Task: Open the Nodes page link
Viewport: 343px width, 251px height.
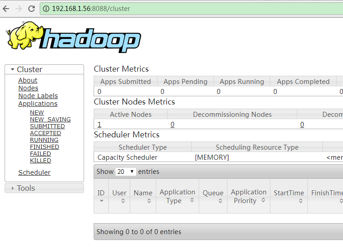Action: click(28, 88)
